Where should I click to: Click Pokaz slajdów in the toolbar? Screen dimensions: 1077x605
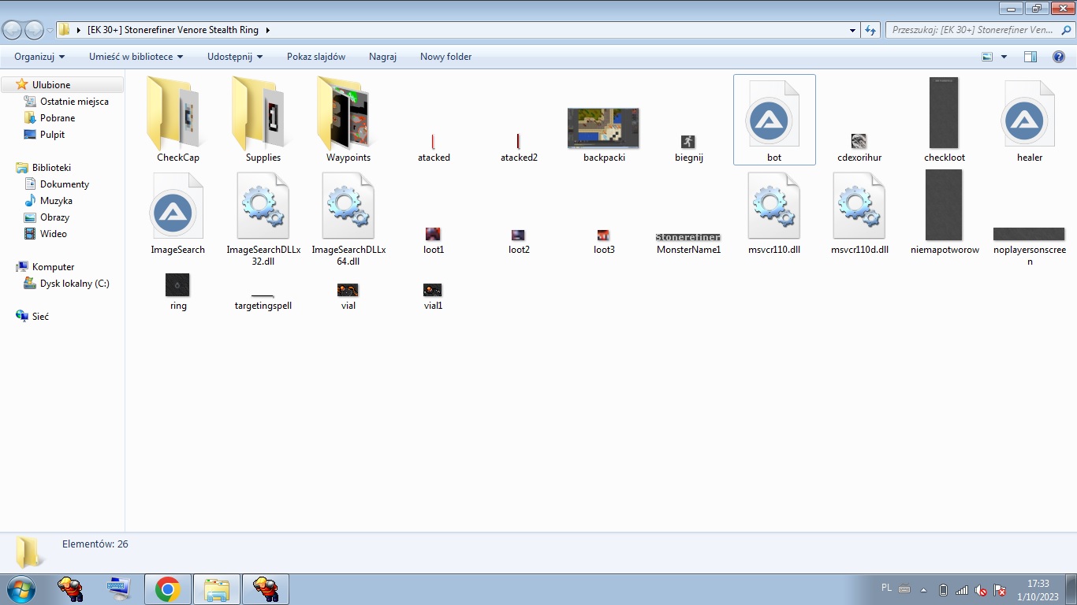[x=316, y=57]
